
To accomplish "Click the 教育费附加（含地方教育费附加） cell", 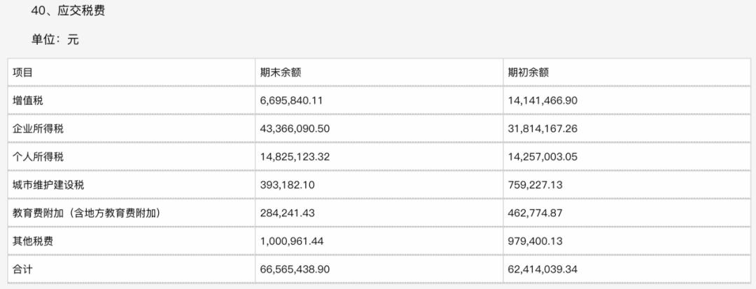I will pos(87,213).
